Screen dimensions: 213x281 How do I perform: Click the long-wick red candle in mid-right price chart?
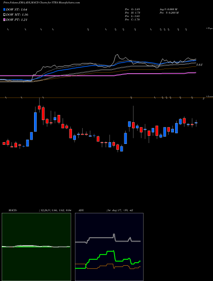pos(133,125)
